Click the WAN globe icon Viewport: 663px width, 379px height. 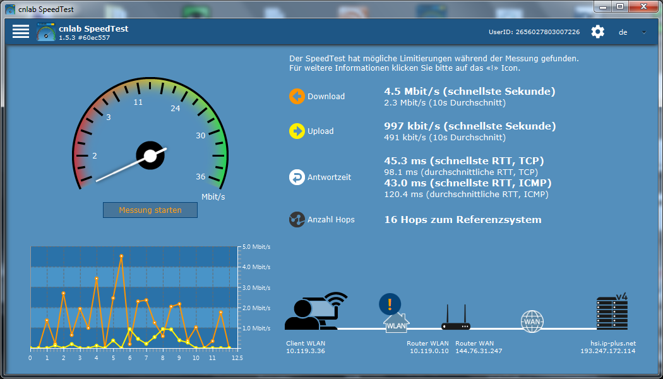point(532,321)
